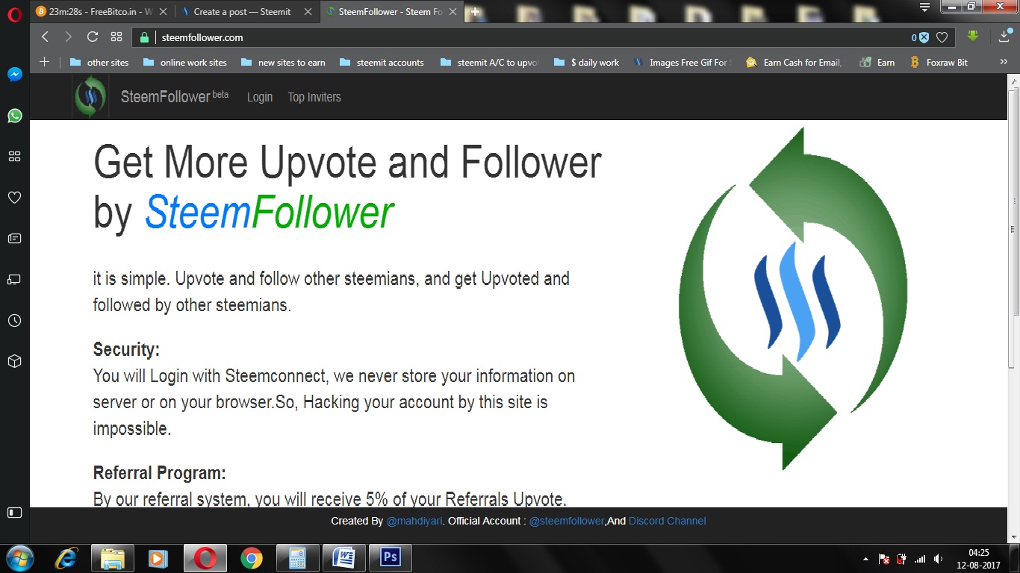1020x573 pixels.
Task: Click the SteemFollower beta brand title
Action: pyautogui.click(x=175, y=96)
